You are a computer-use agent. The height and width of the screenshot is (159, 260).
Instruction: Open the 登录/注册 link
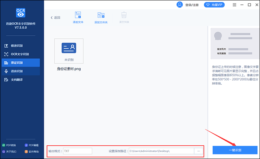[x=192, y=5]
